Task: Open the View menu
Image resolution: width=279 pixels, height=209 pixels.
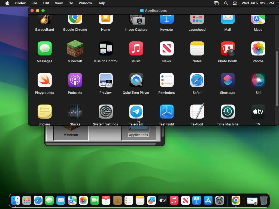Action: (59, 3)
